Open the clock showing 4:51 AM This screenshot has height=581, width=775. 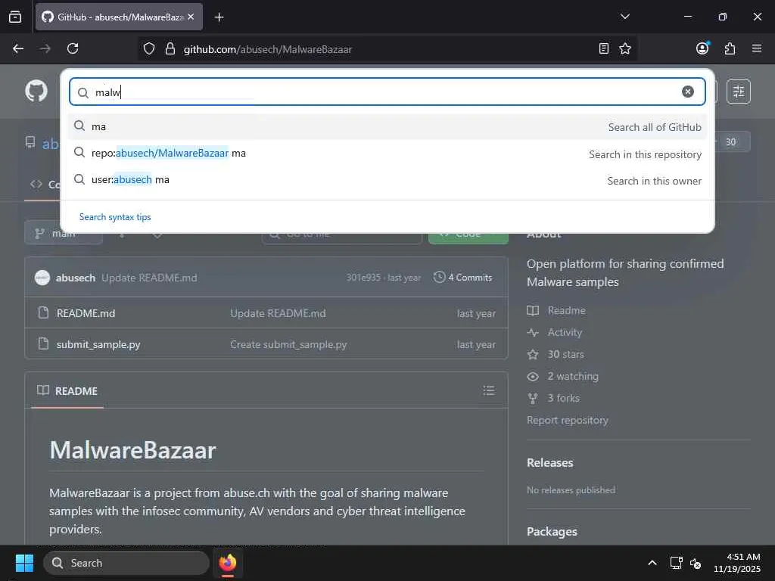(x=737, y=563)
